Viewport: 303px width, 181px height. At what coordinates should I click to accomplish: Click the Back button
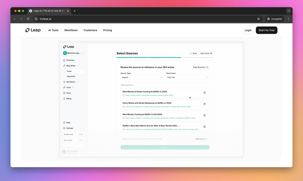pos(193,53)
